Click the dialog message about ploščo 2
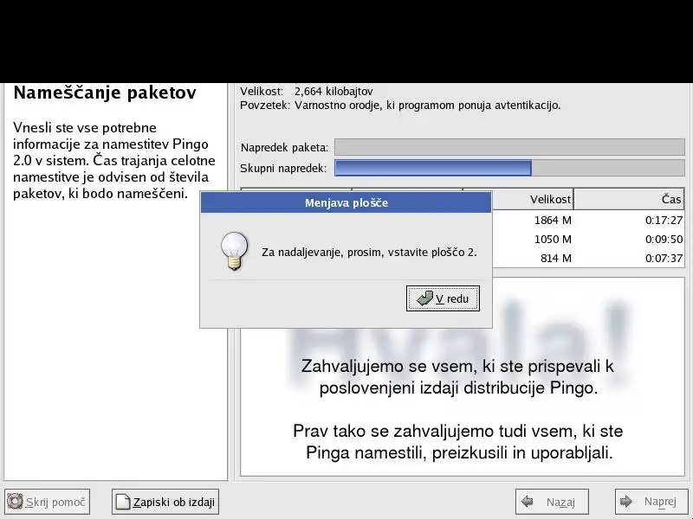The height and width of the screenshot is (519, 693). click(369, 253)
